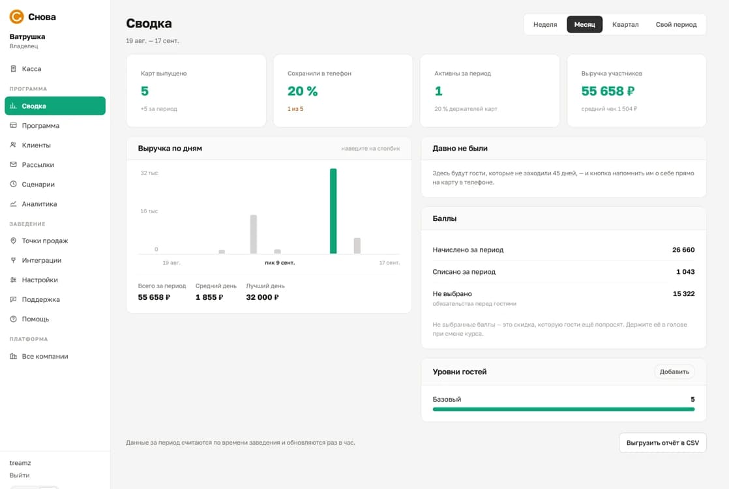The width and height of the screenshot is (729, 489).
Task: Click the tallest gray bar in revenue chart
Action: pos(254,234)
